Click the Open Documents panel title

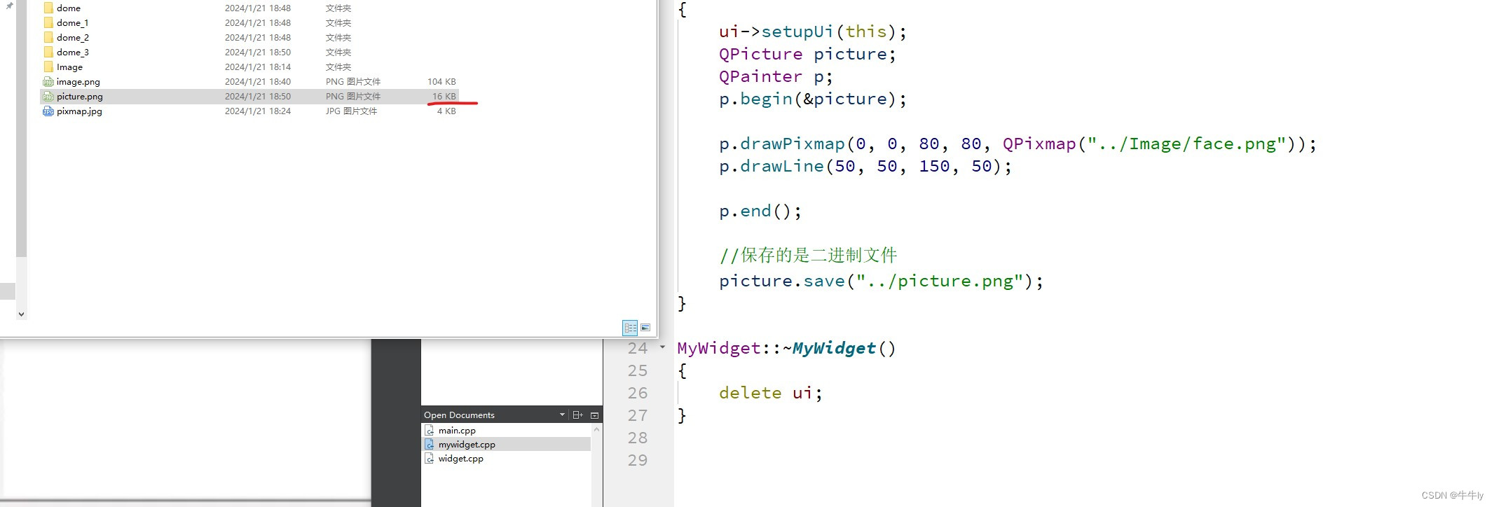point(459,415)
